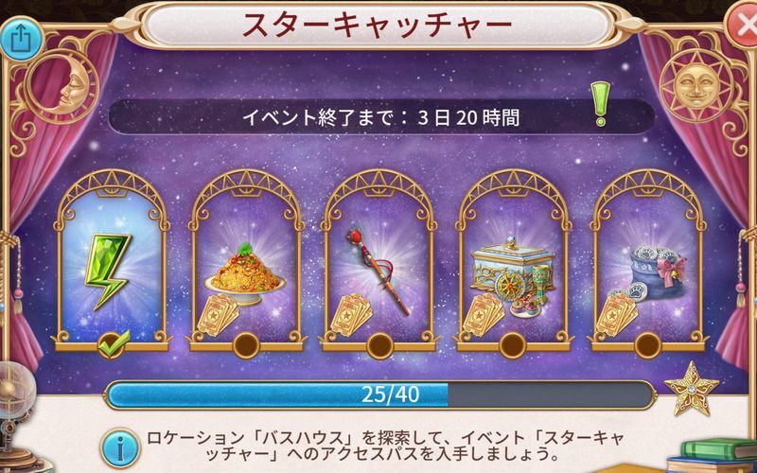
Task: Tap the crescent moon emblem
Action: coord(61,88)
